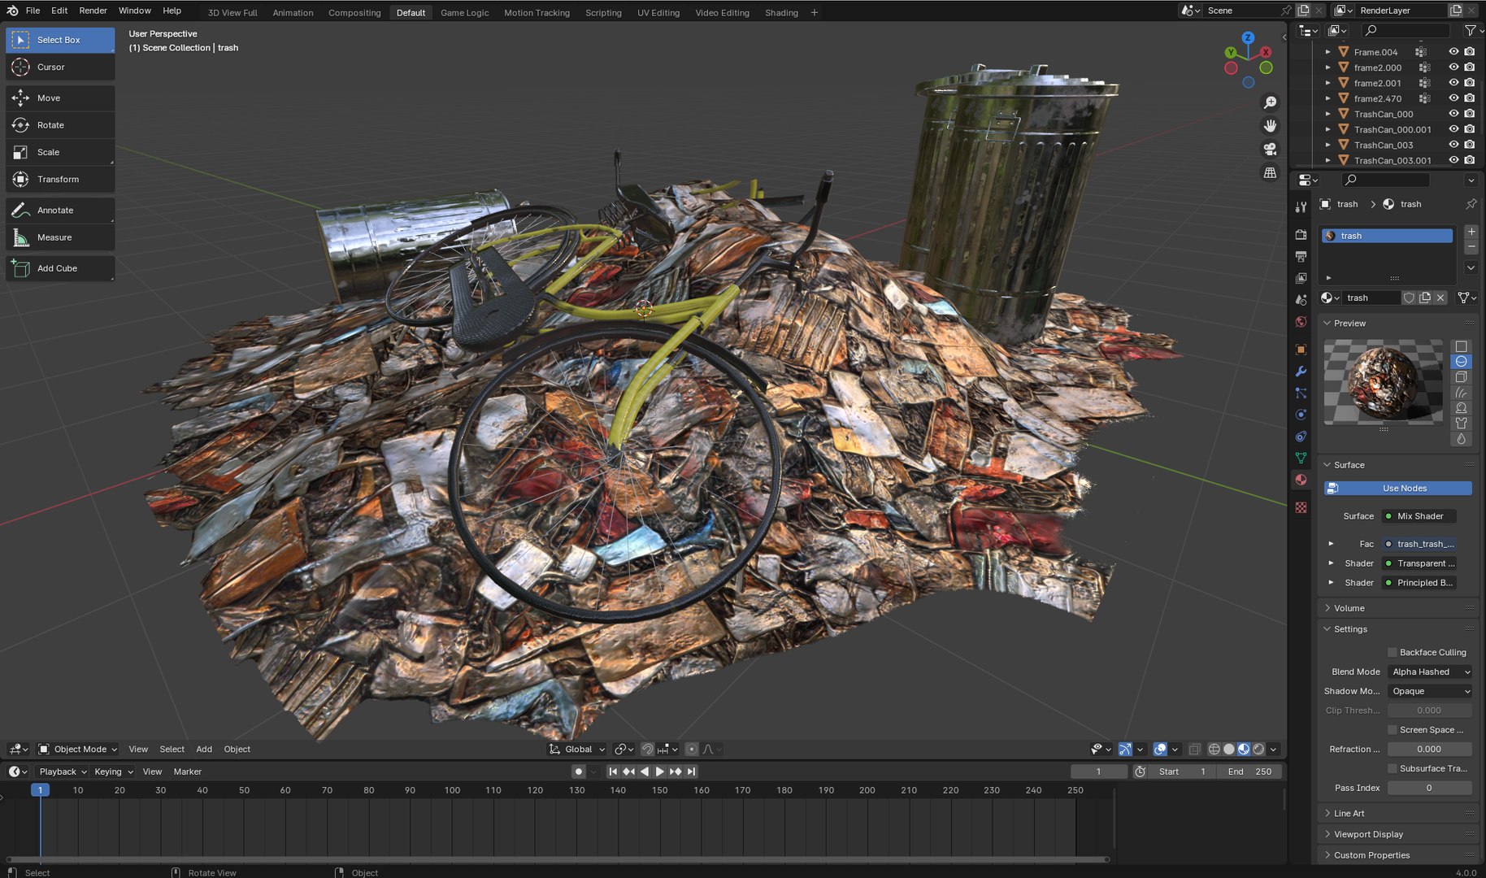
Task: Open the Material properties tab
Action: 1301,480
